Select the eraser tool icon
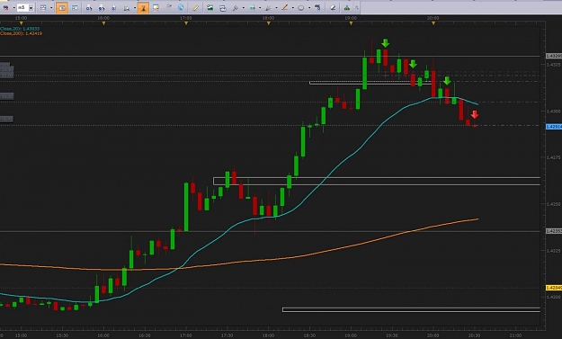This screenshot has height=339, width=562. (333, 7)
